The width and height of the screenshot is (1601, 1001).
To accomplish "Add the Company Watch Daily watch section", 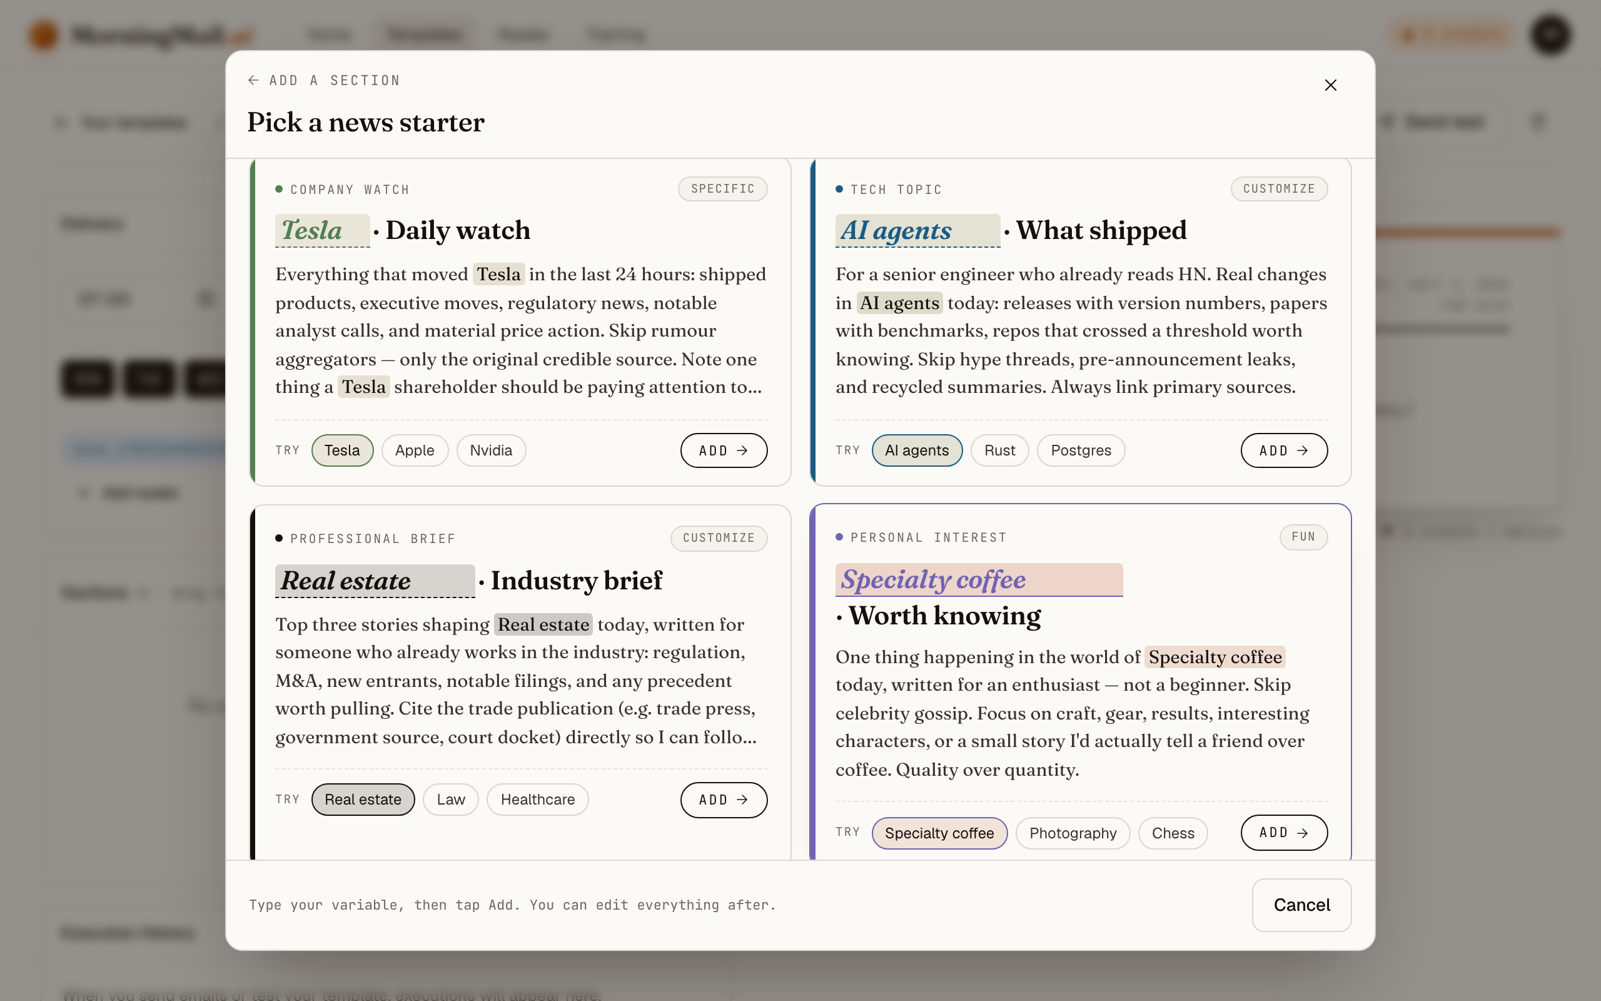I will pyautogui.click(x=724, y=450).
